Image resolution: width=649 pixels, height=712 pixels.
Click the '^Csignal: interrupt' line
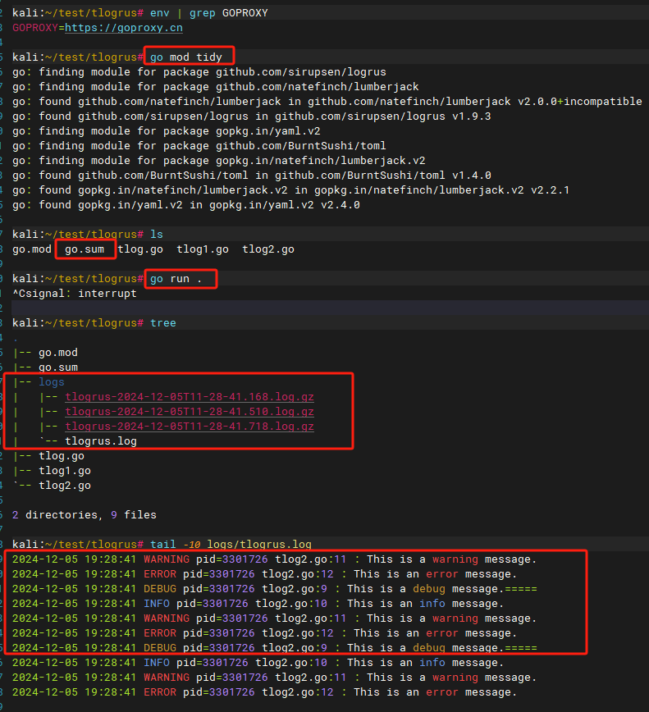75,294
